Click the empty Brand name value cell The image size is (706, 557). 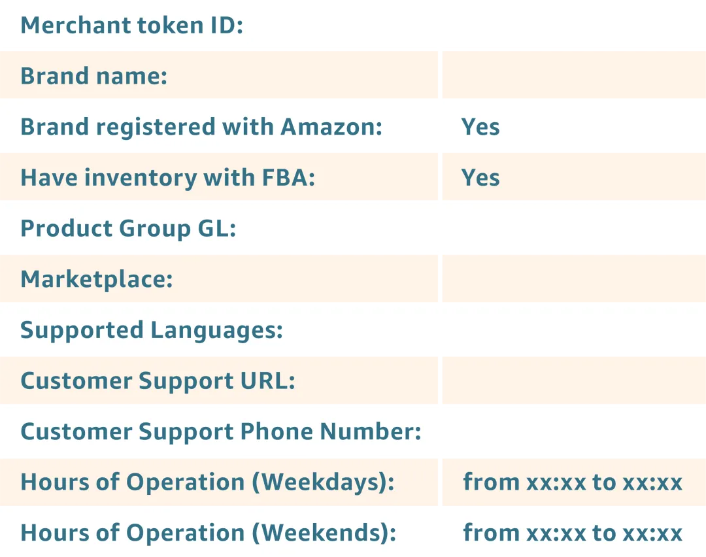(573, 76)
